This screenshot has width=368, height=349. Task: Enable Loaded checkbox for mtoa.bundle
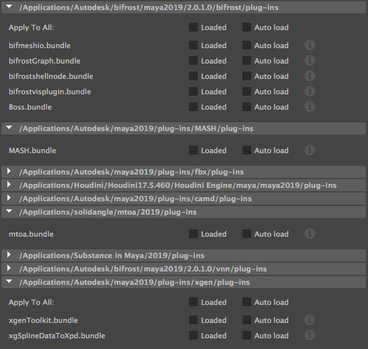coord(193,234)
